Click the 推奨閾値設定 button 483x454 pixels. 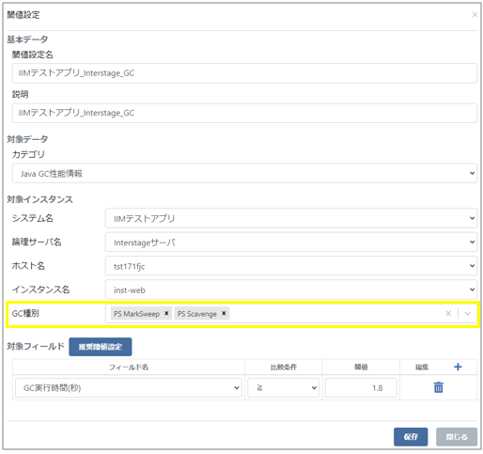tap(101, 347)
